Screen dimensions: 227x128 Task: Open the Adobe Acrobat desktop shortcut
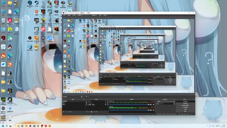point(3,39)
